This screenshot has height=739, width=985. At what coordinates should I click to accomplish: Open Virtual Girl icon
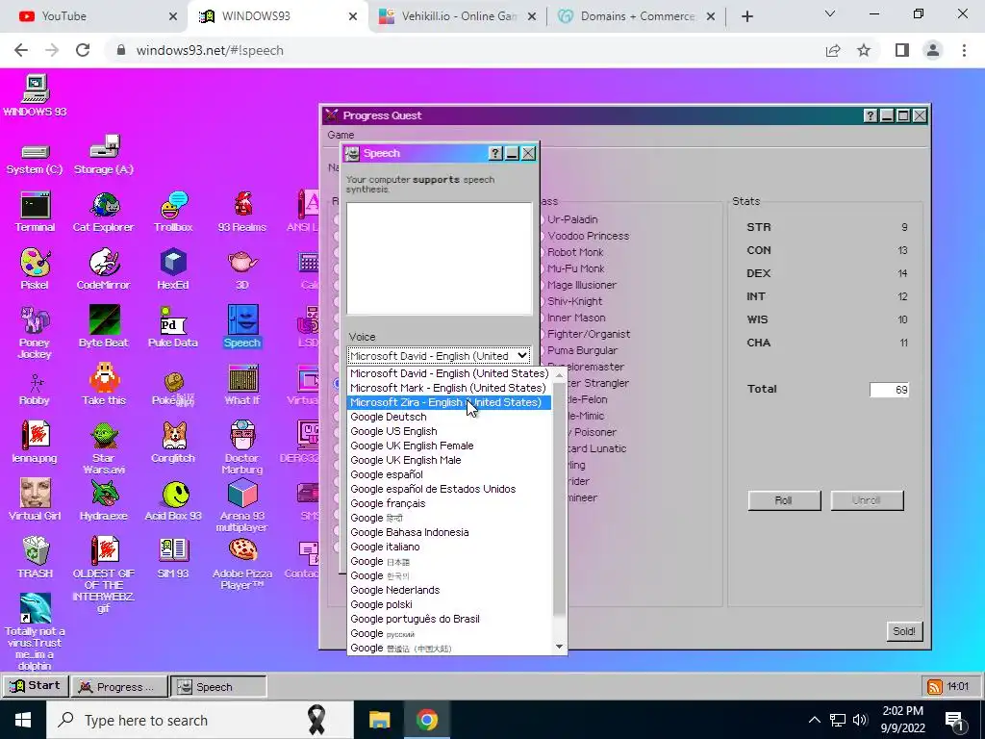click(x=35, y=500)
